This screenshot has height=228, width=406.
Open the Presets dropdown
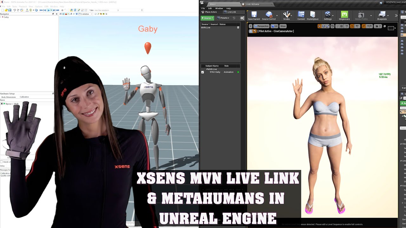pyautogui.click(x=223, y=18)
